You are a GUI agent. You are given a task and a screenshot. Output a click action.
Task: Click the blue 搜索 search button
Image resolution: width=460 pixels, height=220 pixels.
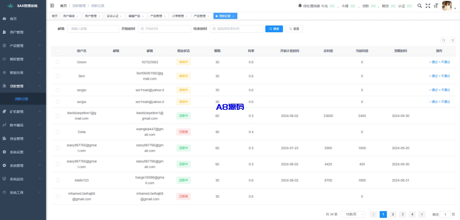pos(274,29)
